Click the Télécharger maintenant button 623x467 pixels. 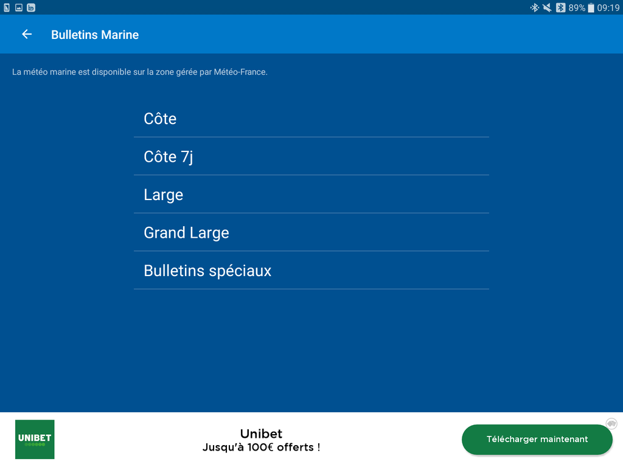point(537,439)
